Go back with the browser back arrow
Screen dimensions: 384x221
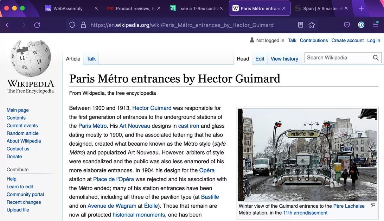8,25
